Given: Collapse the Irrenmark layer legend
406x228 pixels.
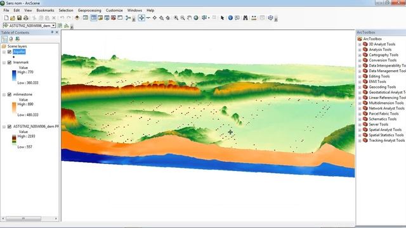Looking at the screenshot, I should point(4,63).
